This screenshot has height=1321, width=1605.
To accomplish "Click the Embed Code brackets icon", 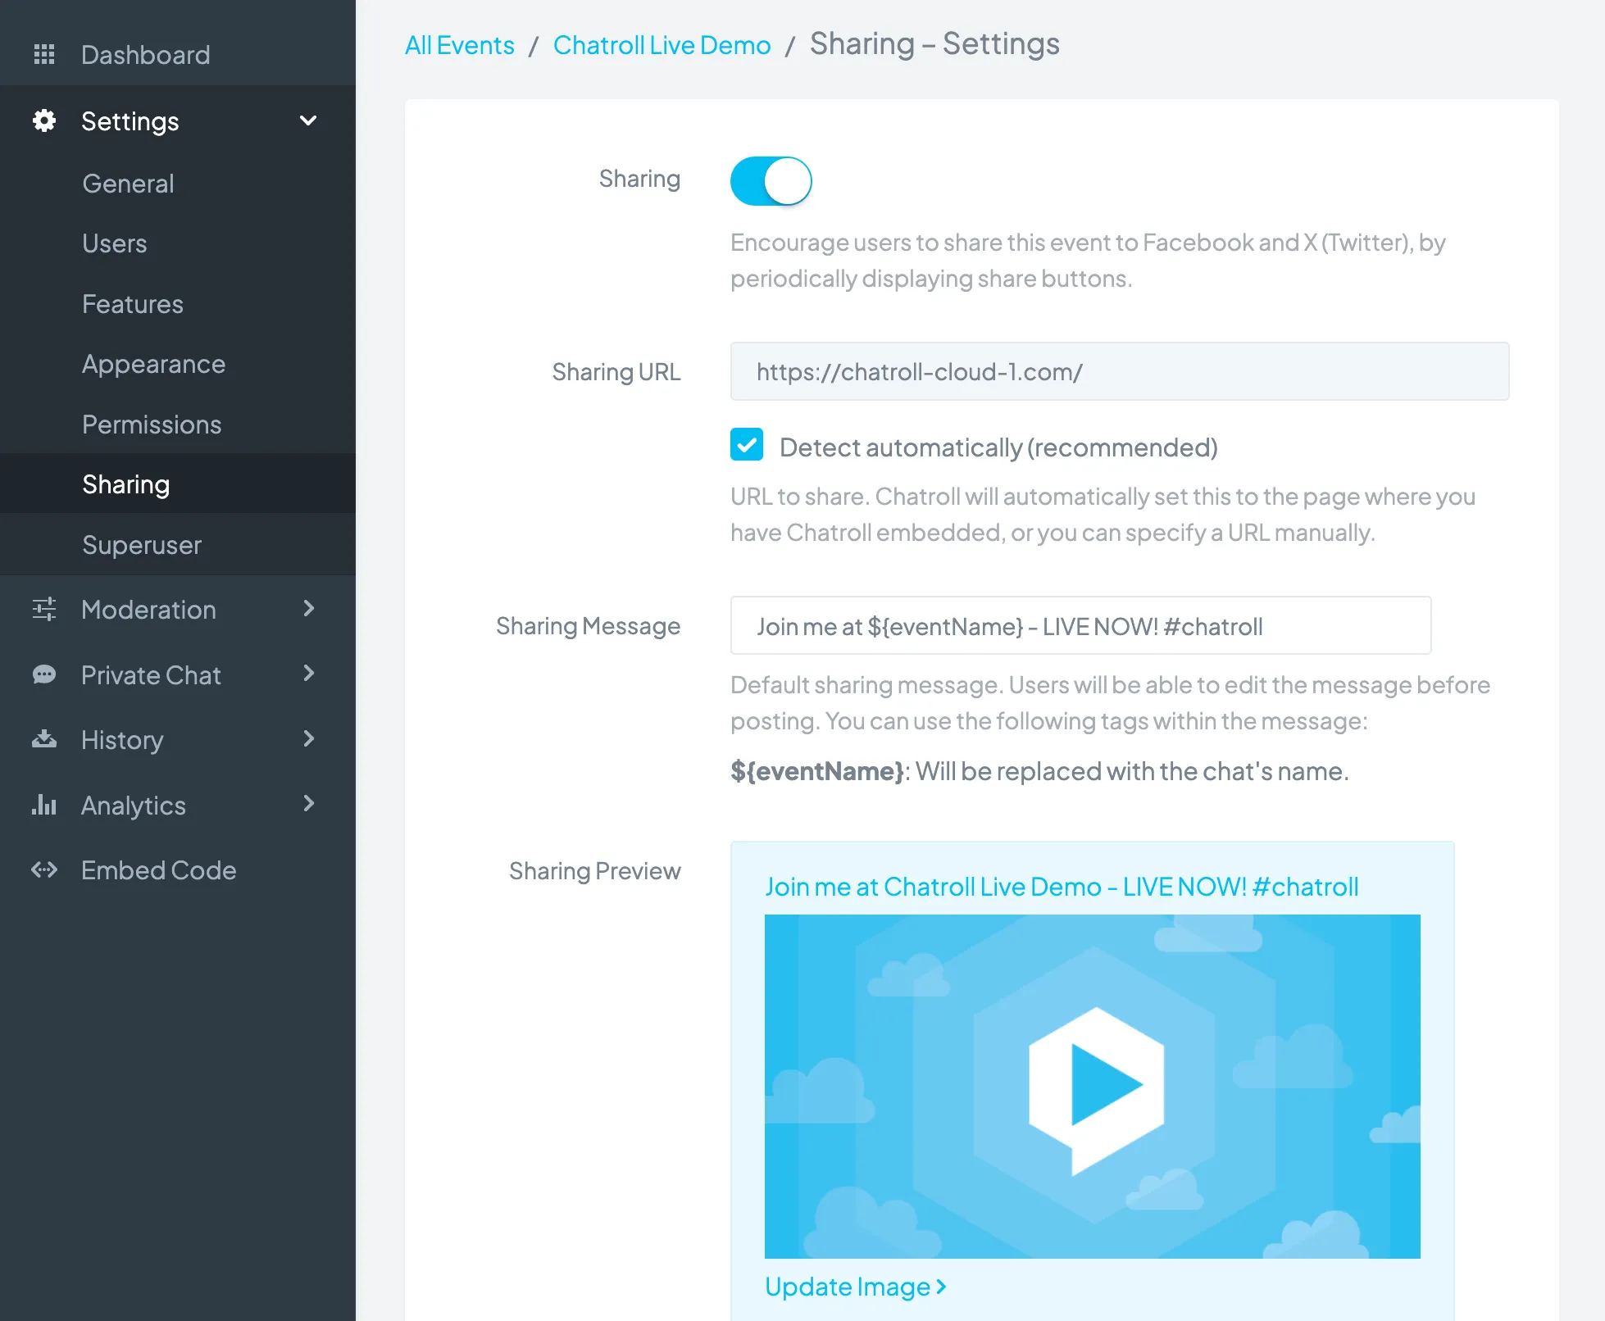I will [x=44, y=870].
